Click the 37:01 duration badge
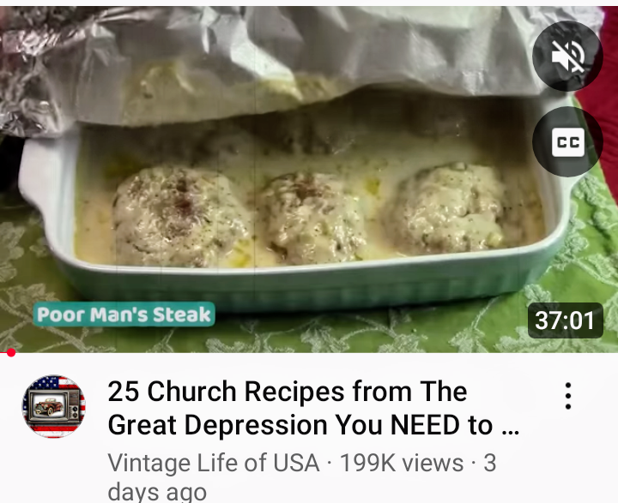 565,320
